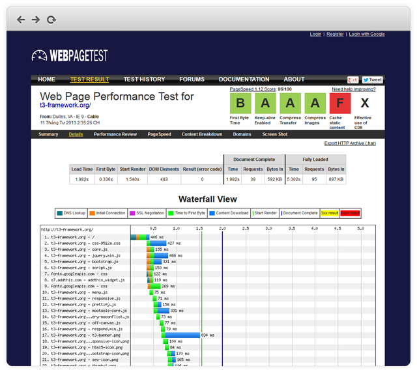Click the Export HTTP Archive link

[350, 143]
